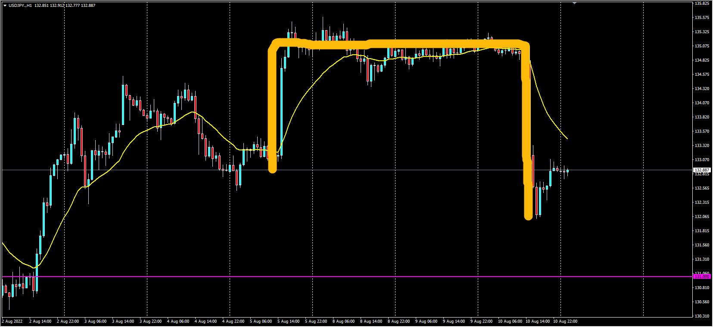713x327 pixels.
Task: Click the 135.325 price axis label
Action: click(702, 32)
